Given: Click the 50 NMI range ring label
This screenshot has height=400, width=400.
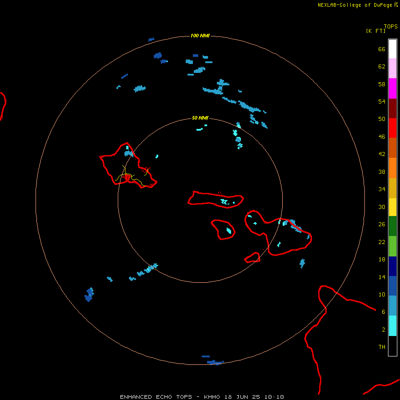Looking at the screenshot, I should (x=200, y=118).
